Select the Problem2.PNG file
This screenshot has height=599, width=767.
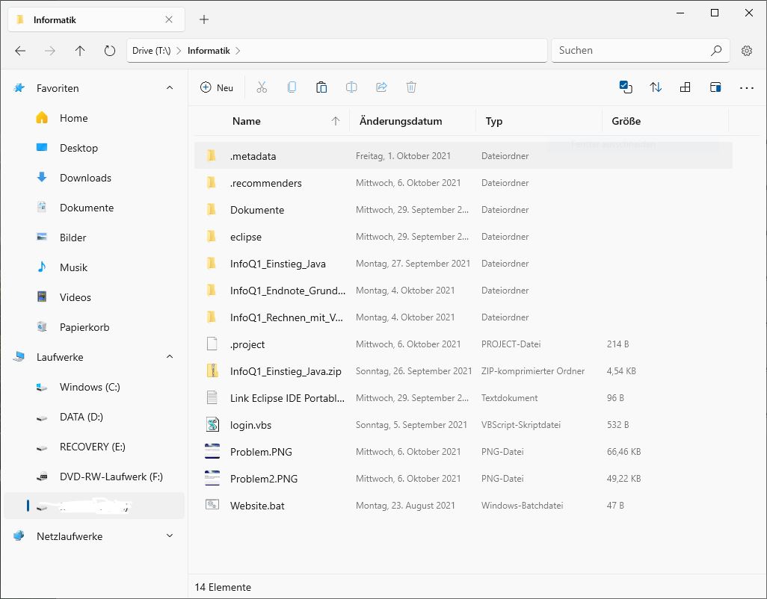coord(463,478)
